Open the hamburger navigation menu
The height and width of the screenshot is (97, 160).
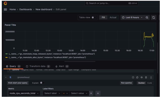(x=5, y=9)
